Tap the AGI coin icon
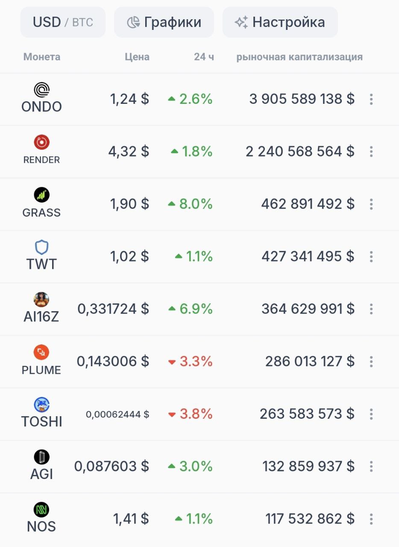The height and width of the screenshot is (547, 399). (42, 457)
